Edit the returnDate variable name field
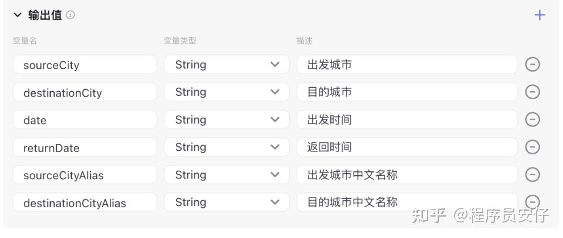The image size is (563, 238). 85,147
